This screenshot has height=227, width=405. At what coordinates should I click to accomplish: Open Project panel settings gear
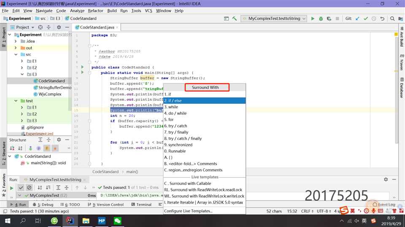click(59, 27)
